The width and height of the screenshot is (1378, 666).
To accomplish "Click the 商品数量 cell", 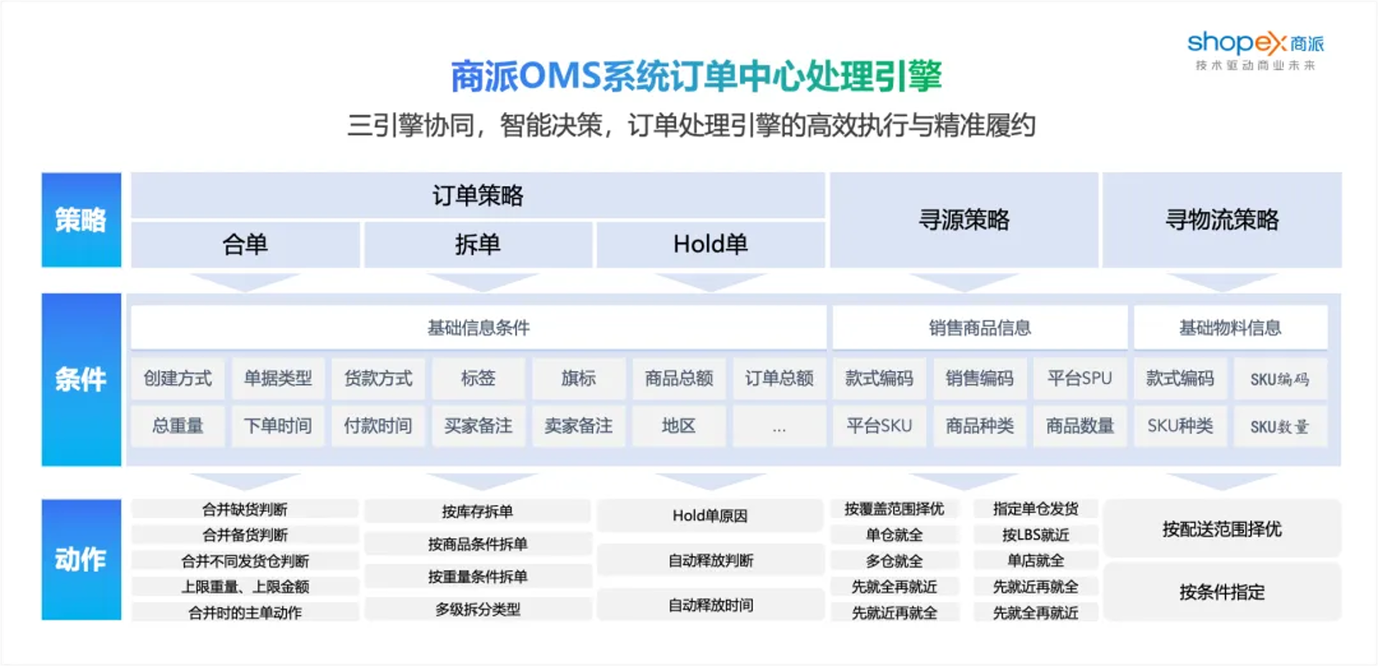I will point(1079,426).
